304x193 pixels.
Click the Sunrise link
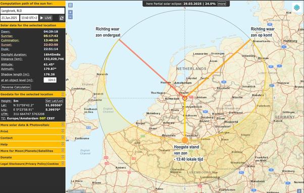click(x=7, y=36)
